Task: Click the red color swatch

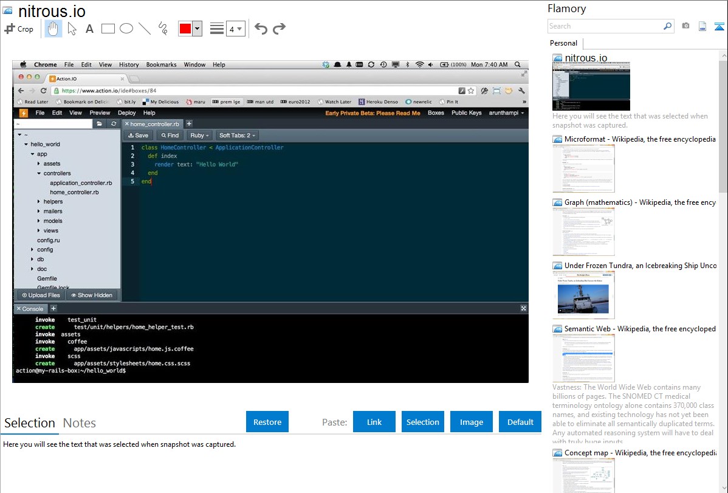Action: [185, 29]
